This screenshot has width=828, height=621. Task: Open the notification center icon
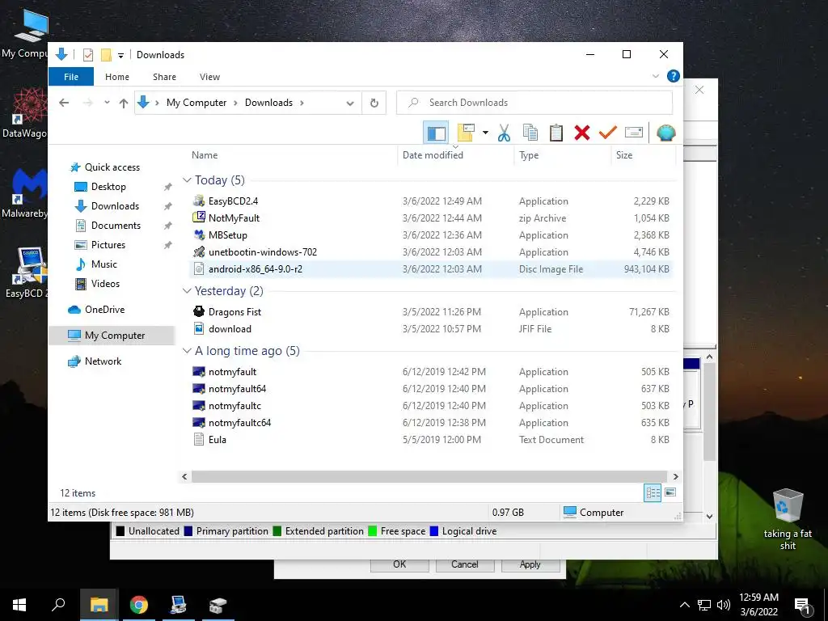pyautogui.click(x=802, y=606)
